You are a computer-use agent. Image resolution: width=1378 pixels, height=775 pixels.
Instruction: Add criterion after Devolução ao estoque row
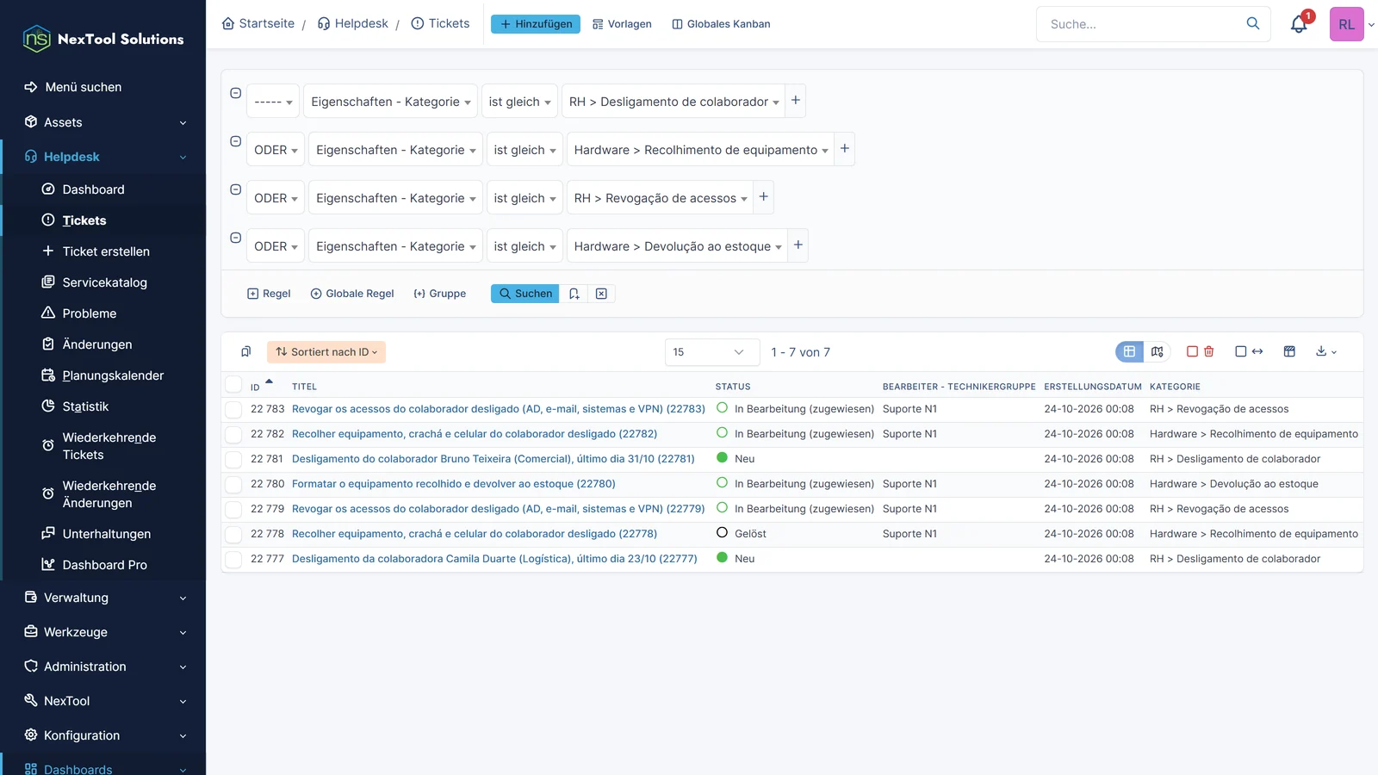coord(798,245)
